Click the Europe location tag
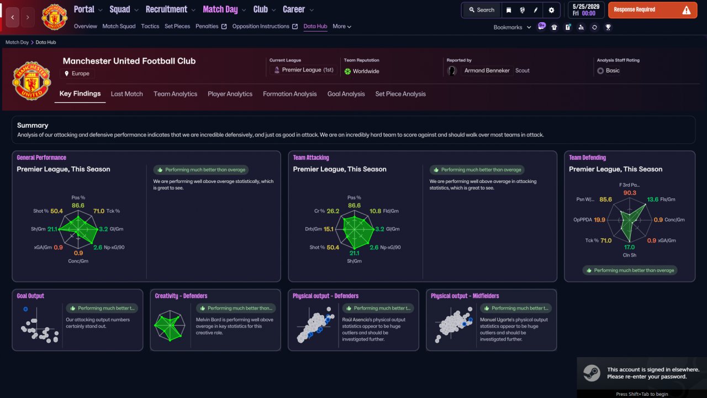 (77, 74)
